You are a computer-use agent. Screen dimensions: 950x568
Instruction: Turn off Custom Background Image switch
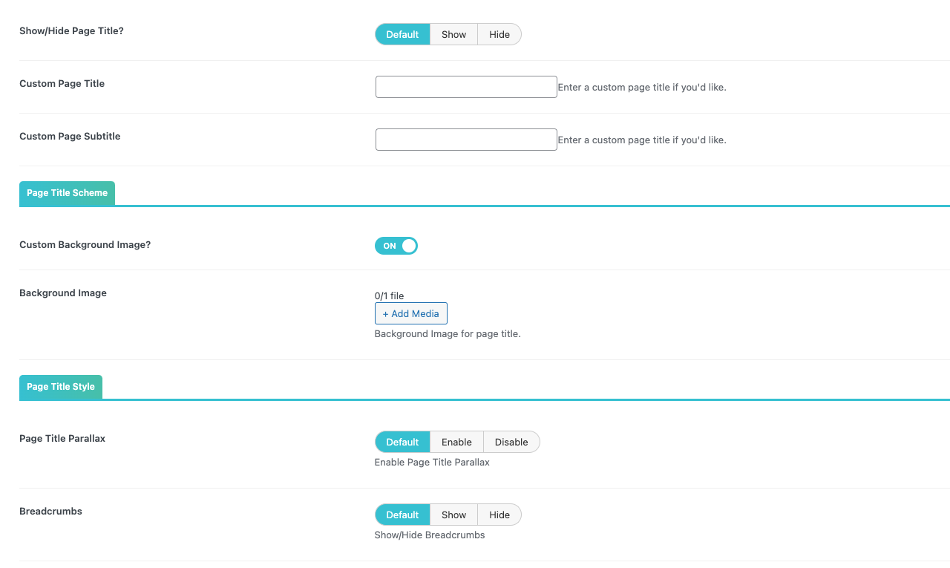[x=396, y=246]
